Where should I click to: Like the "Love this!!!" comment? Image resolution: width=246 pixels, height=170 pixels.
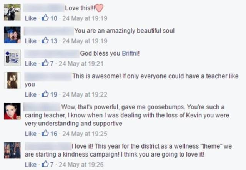point(30,18)
